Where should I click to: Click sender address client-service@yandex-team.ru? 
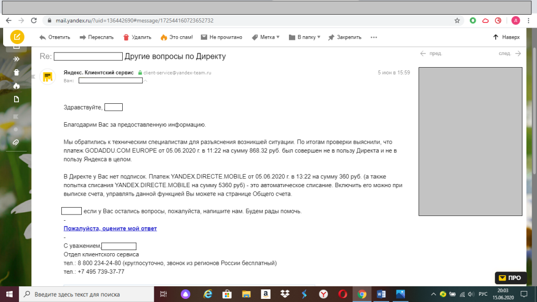[177, 72]
